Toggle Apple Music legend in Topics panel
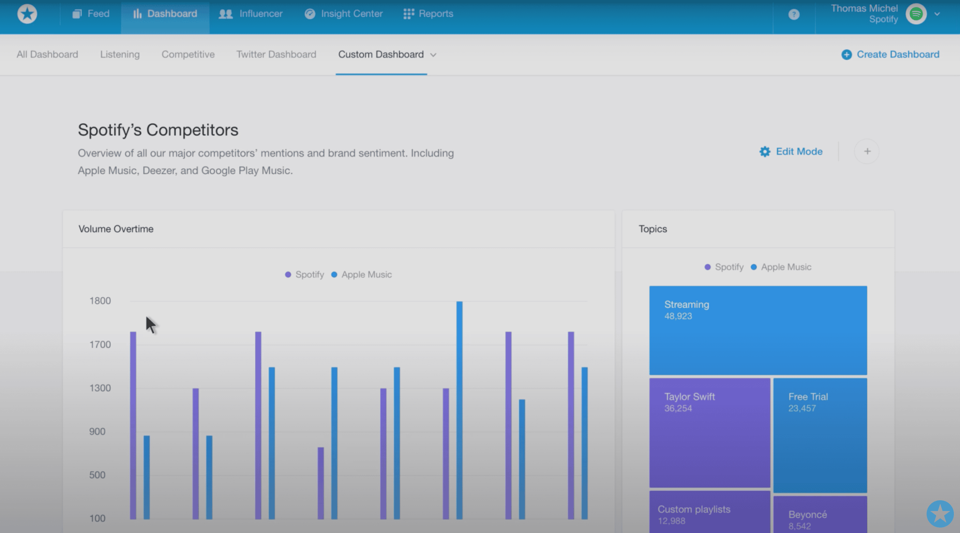 click(781, 267)
